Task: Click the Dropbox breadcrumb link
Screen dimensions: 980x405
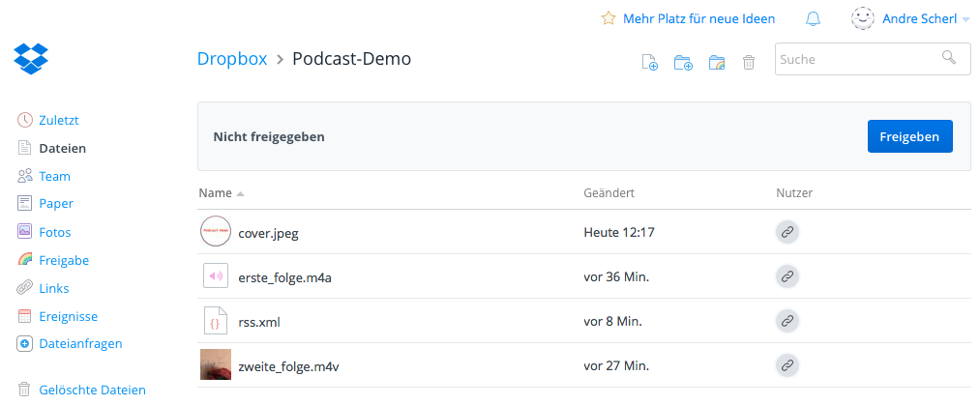Action: pos(232,59)
